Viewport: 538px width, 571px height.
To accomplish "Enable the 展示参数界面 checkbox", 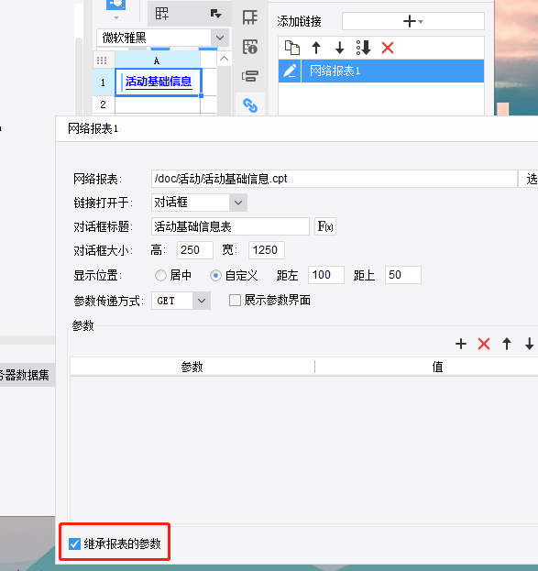I will coord(235,301).
